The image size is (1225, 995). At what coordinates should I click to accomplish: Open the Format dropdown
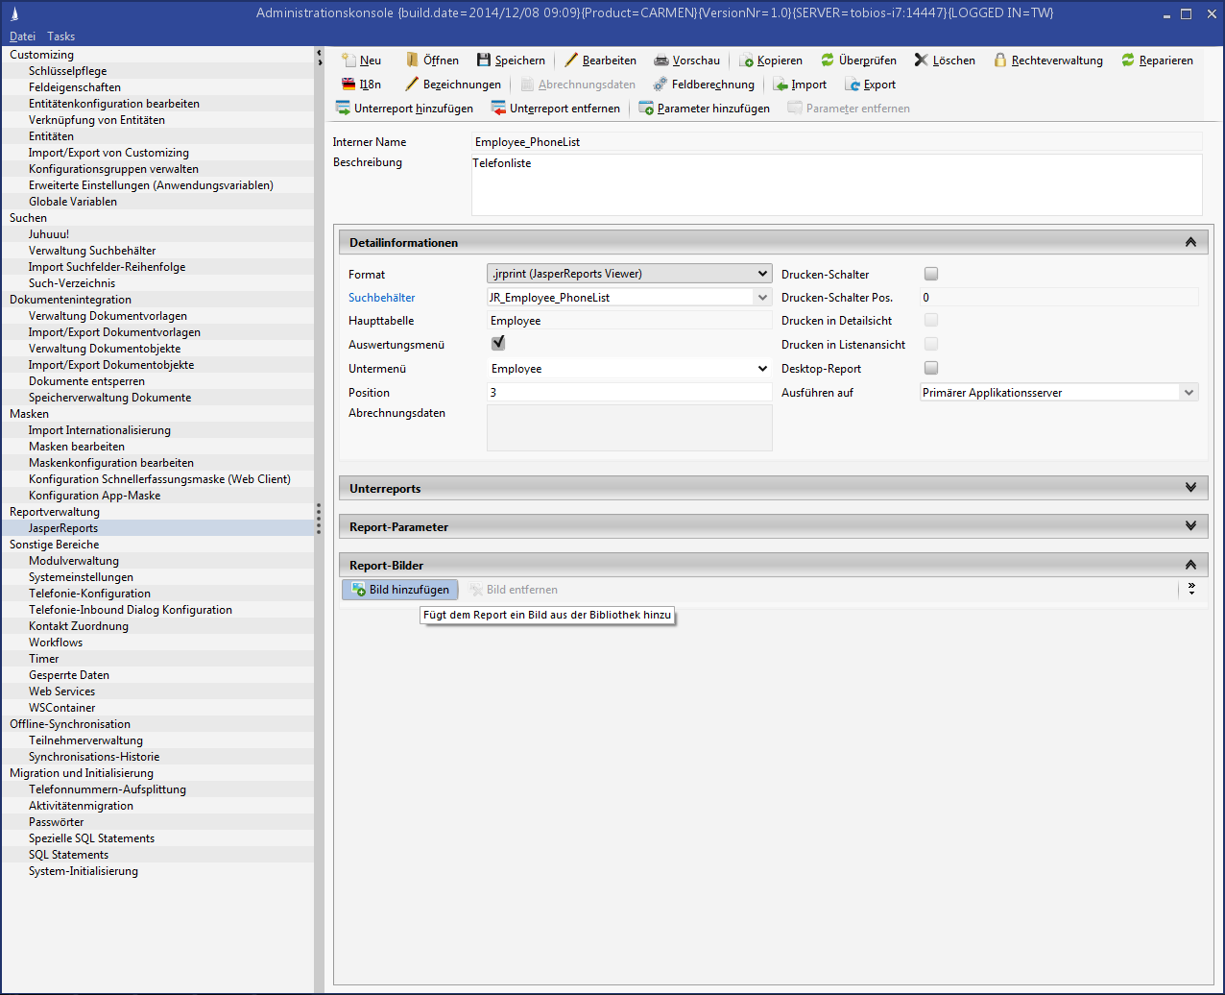tap(629, 274)
